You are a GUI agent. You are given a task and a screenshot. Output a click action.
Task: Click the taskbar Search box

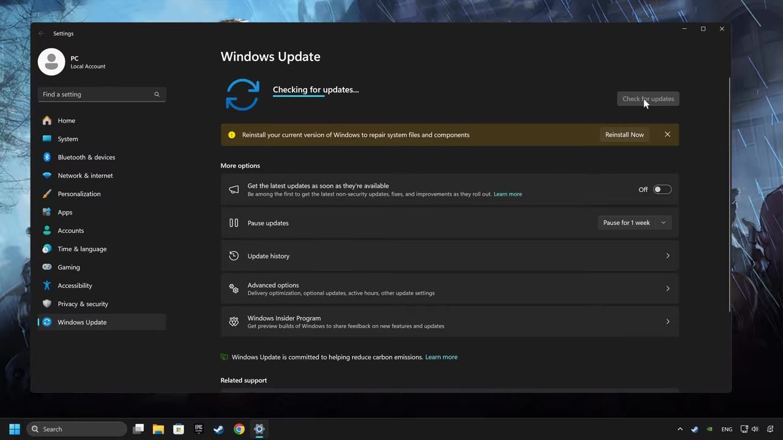[x=77, y=429]
